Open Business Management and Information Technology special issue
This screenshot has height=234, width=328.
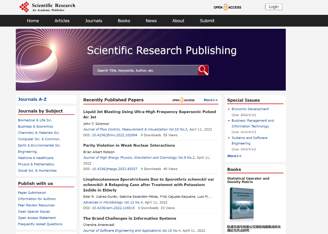click(x=253, y=124)
